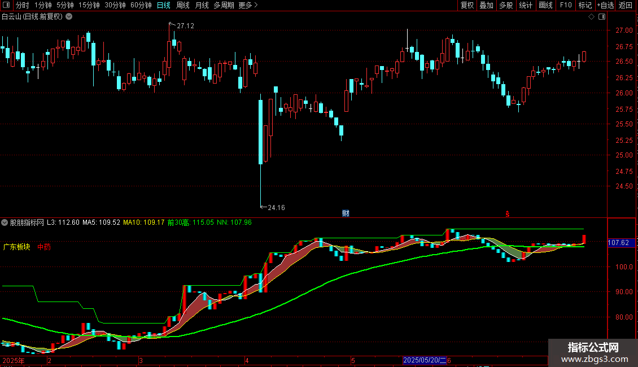The width and height of the screenshot is (638, 367).
Task: Expand the 更多 periods menu
Action: click(248, 5)
